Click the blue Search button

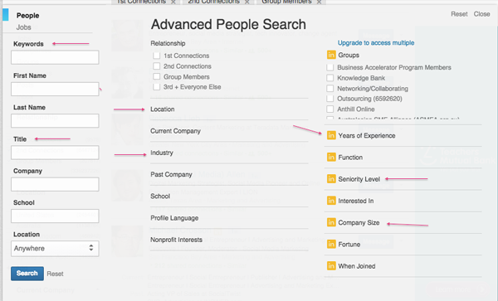(27, 274)
